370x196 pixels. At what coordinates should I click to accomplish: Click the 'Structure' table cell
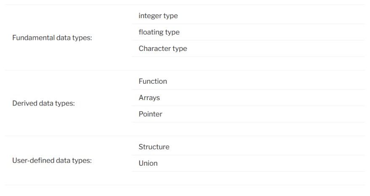pos(248,147)
